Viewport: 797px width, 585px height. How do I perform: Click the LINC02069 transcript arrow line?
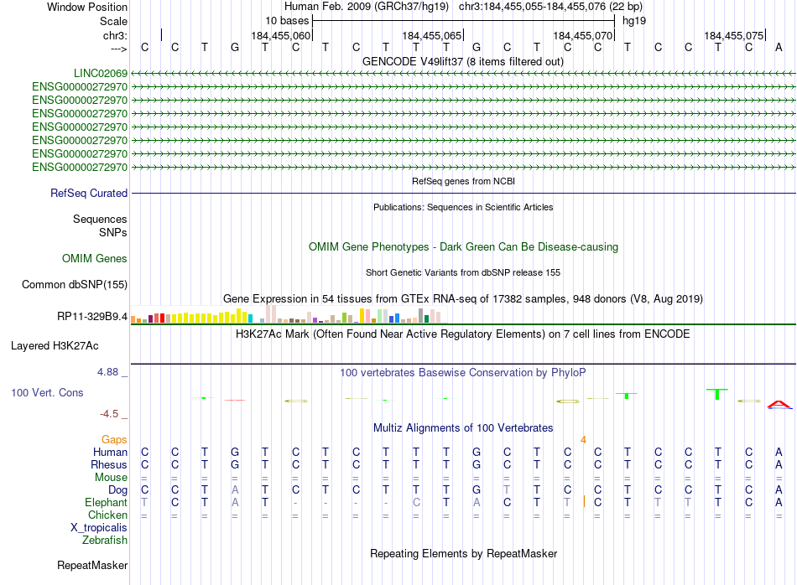463,74
